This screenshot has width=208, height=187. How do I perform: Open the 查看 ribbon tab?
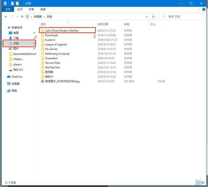[x=43, y=9]
